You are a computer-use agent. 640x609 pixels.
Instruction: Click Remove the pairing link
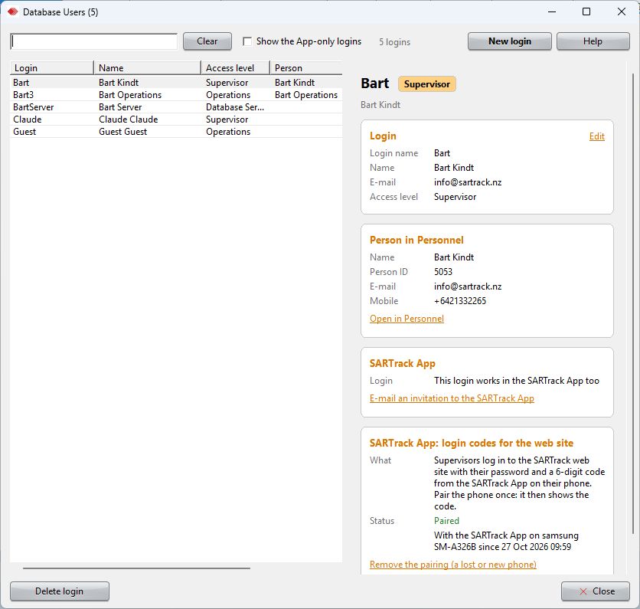point(453,565)
